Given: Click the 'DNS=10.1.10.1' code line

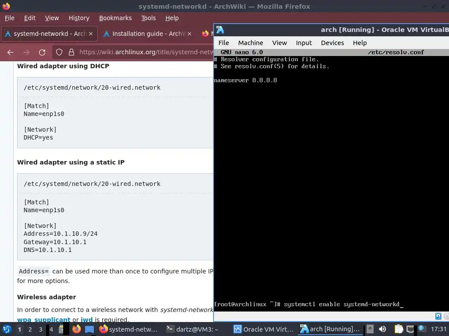Looking at the screenshot, I should point(47,250).
